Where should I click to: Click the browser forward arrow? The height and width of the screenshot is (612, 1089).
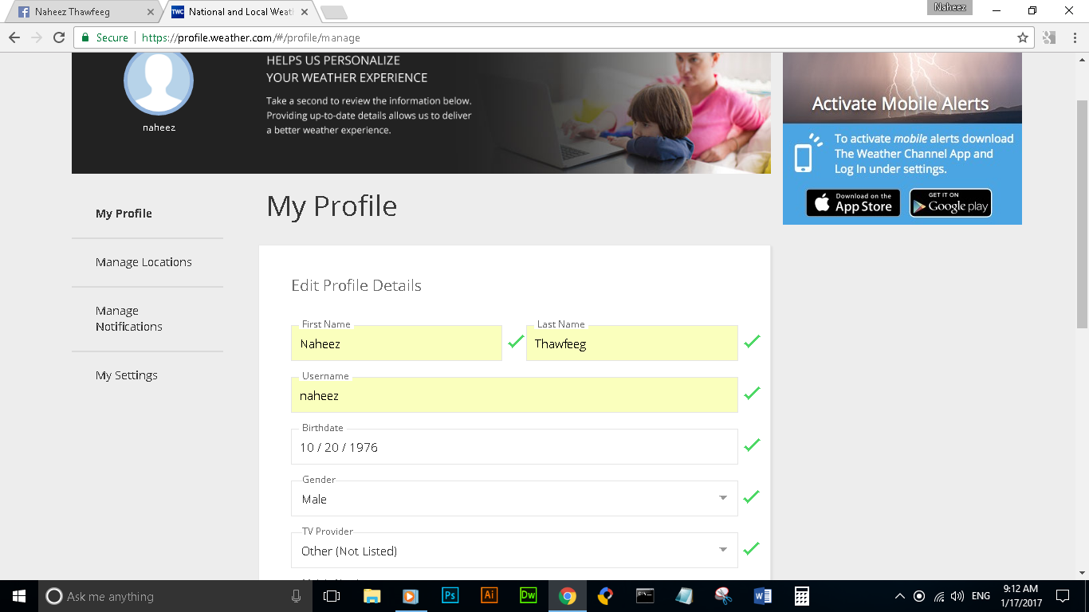(37, 37)
